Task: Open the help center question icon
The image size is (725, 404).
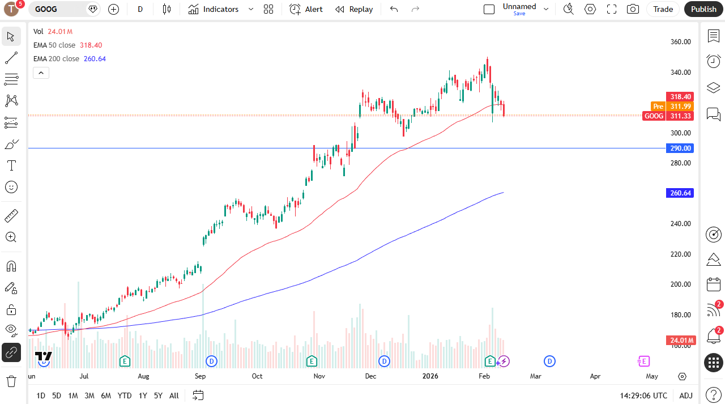Action: pos(714,394)
